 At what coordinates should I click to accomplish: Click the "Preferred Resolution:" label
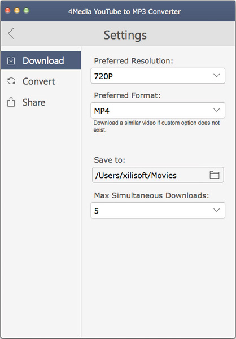point(134,61)
